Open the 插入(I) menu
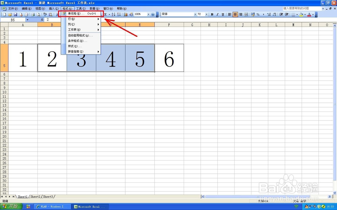 point(54,9)
